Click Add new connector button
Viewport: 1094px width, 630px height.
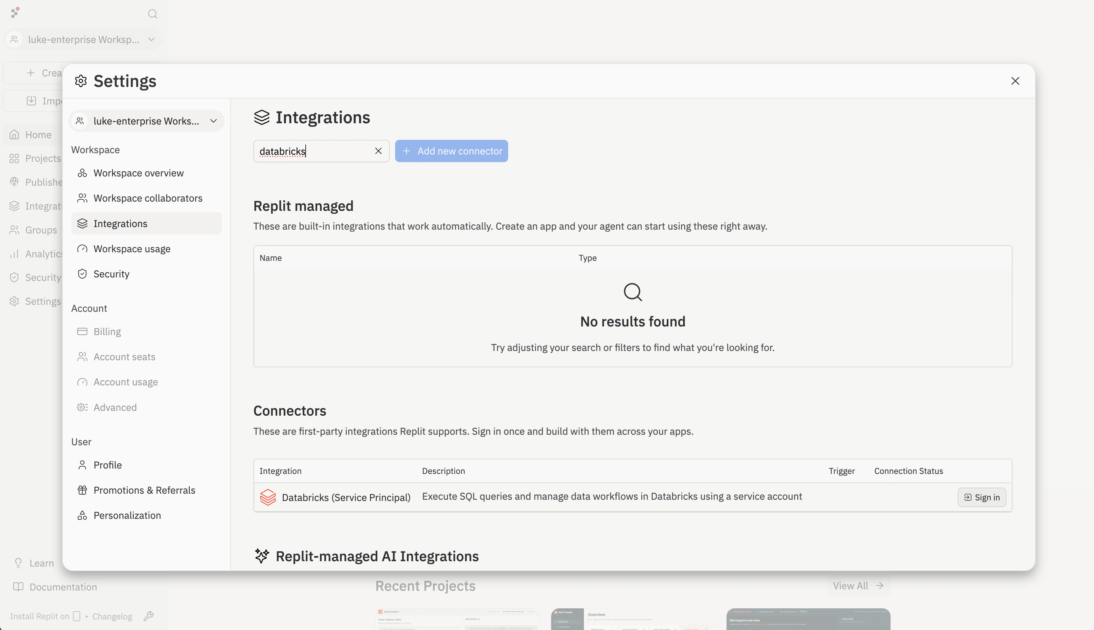pyautogui.click(x=451, y=151)
